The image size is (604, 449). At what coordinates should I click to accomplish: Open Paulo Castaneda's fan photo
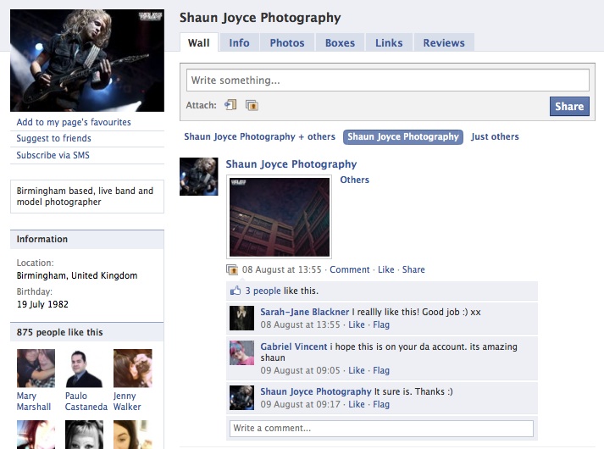[x=84, y=369]
